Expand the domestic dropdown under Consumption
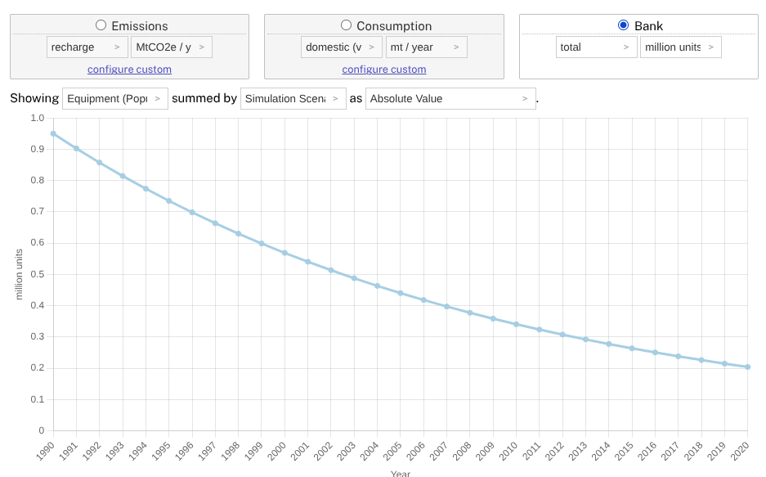Screen dimensions: 766x477 pos(342,47)
